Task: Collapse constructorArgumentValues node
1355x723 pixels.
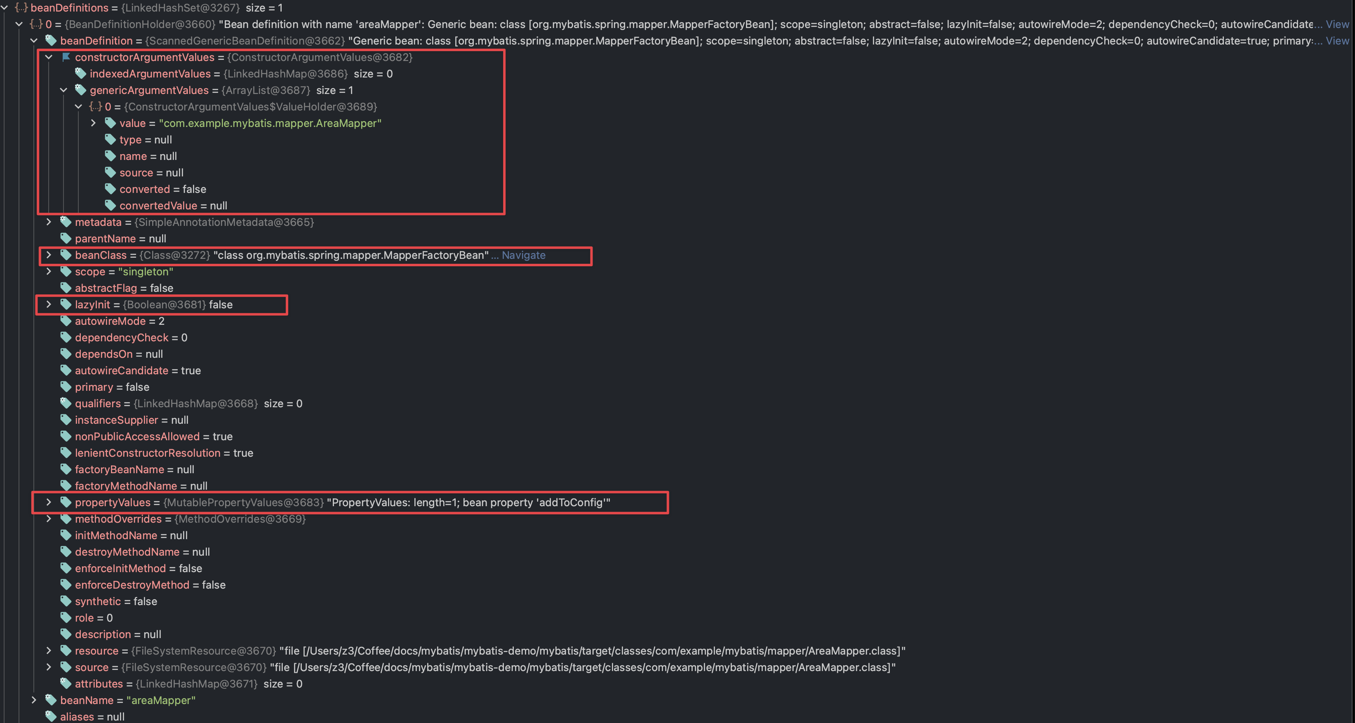Action: (x=49, y=57)
